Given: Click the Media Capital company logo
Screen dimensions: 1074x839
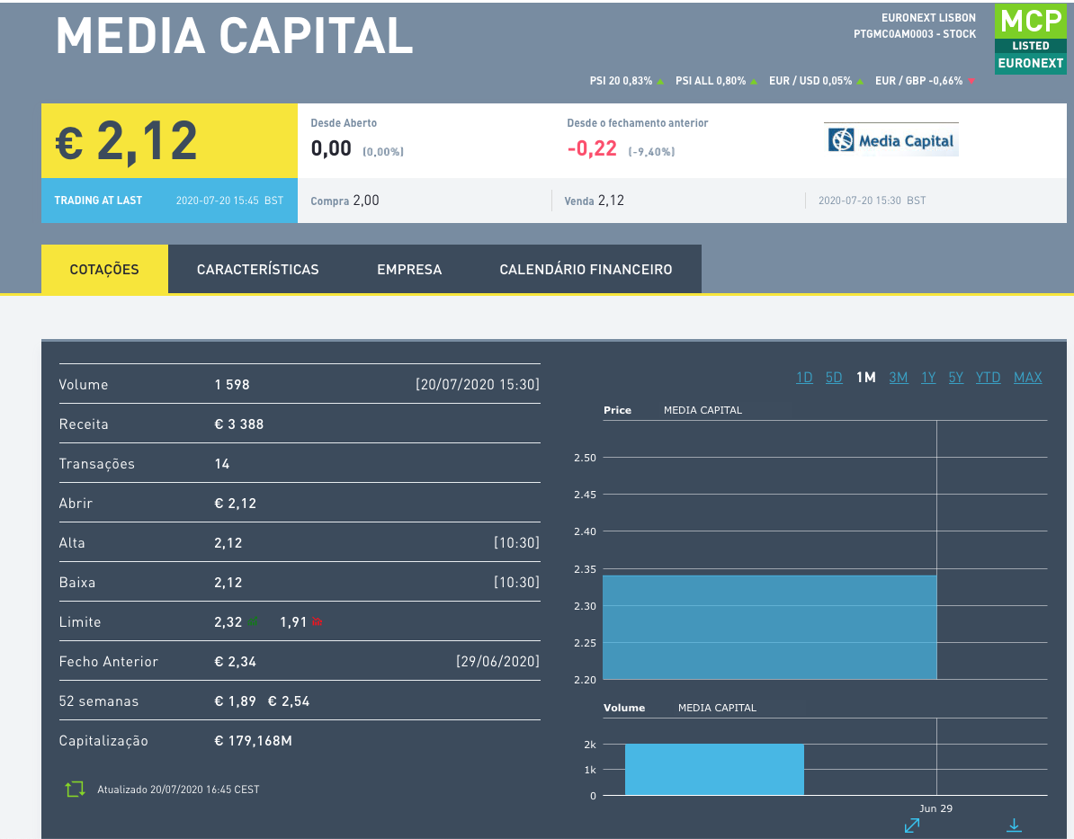Looking at the screenshot, I should 891,140.
